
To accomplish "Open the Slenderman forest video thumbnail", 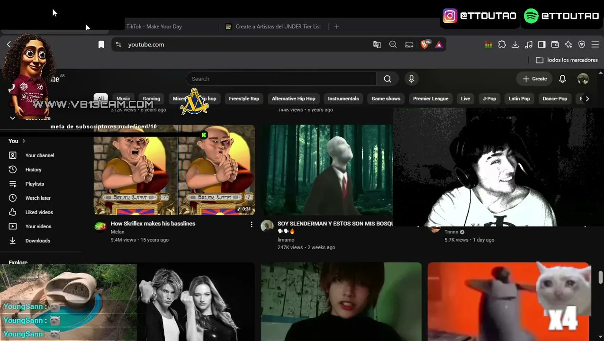I will (327, 170).
